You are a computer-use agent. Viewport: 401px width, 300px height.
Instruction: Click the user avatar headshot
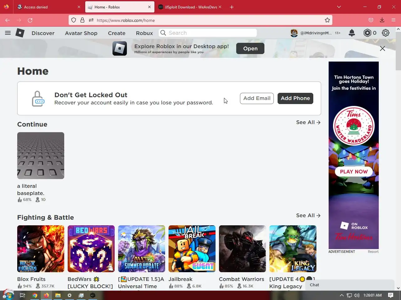[x=294, y=33]
